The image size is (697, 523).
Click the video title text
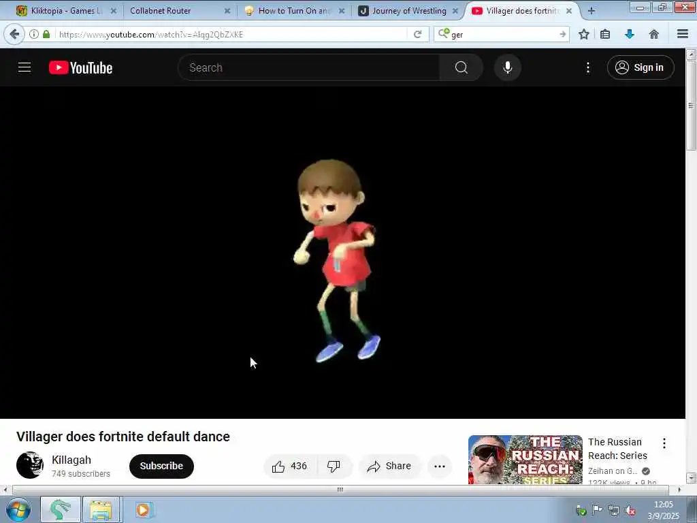point(123,437)
